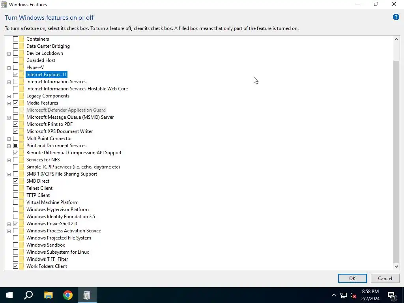This screenshot has height=303, width=404.
Task: Select Remote Differential Compression API Support
Action: [74, 153]
